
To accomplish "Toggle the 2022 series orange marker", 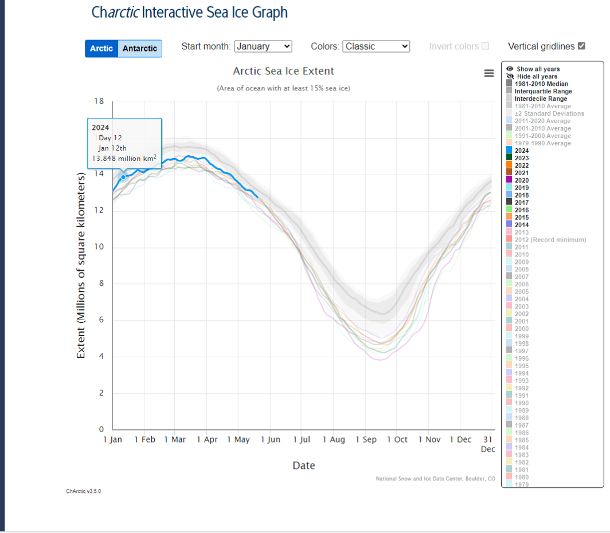I will coord(509,165).
